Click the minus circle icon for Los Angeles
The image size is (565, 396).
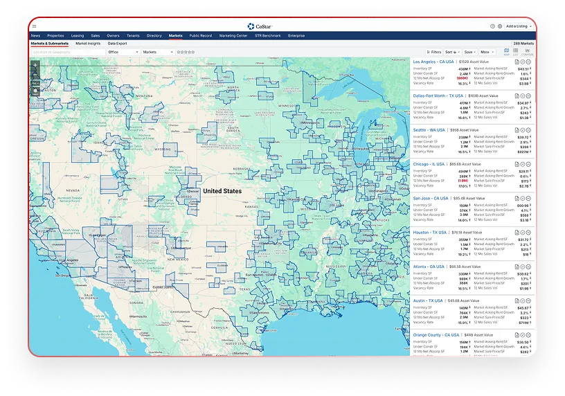(x=528, y=62)
